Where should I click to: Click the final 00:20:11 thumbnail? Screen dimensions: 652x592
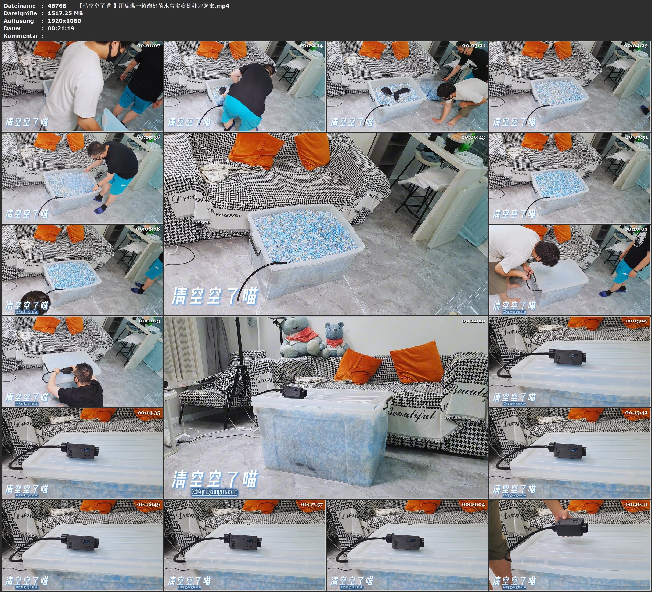tap(570, 545)
